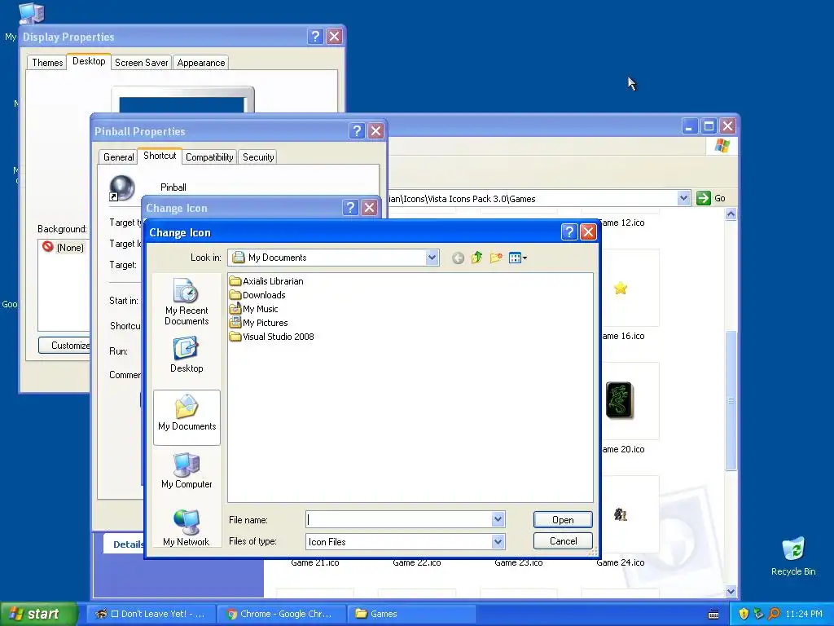Expand the File name dropdown arrow
This screenshot has height=626, width=834.
point(498,519)
